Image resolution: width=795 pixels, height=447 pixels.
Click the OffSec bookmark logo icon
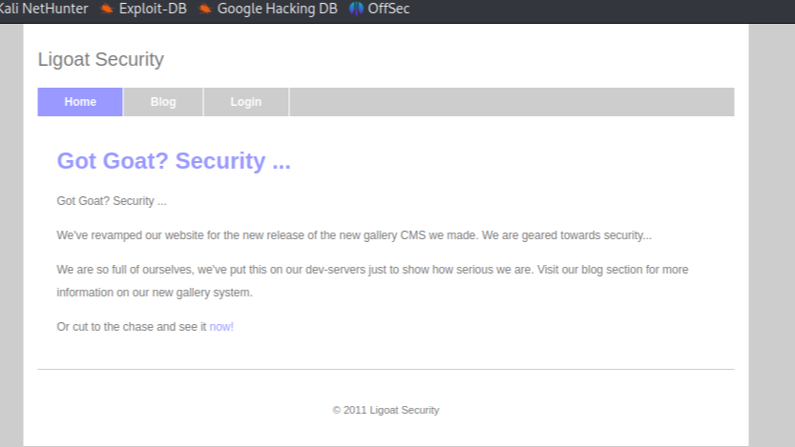click(x=356, y=9)
